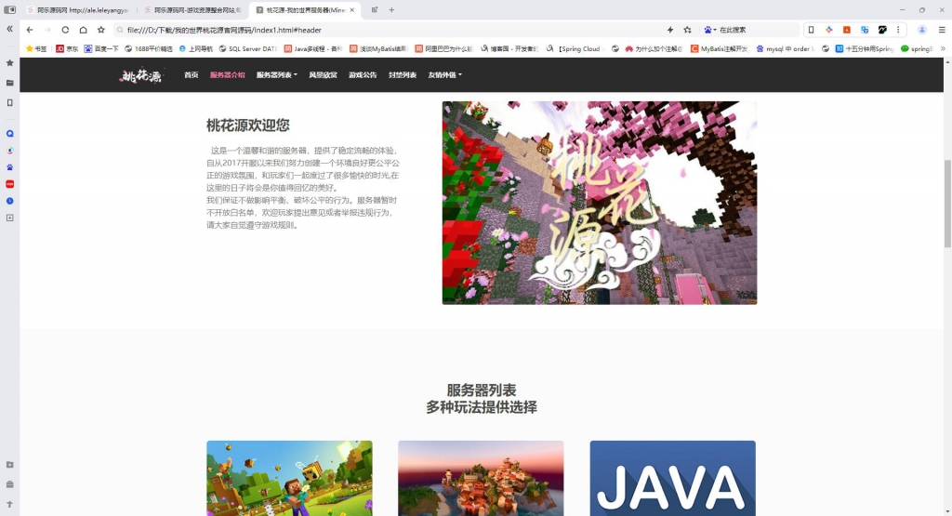Switch to the first 阿乐源码网 http tab
952x516 pixels.
coord(78,10)
